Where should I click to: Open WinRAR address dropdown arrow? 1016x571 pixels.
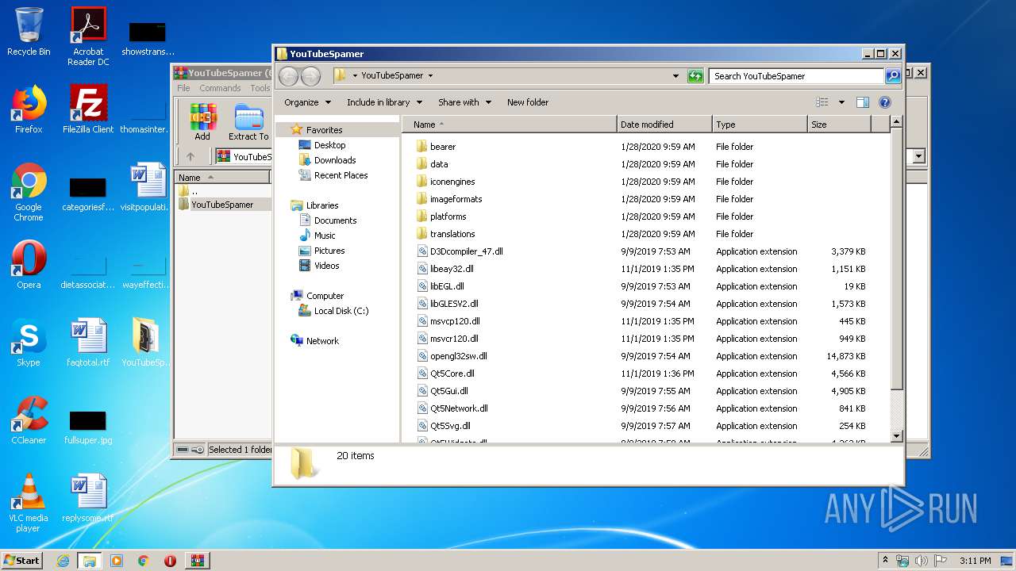coord(919,156)
